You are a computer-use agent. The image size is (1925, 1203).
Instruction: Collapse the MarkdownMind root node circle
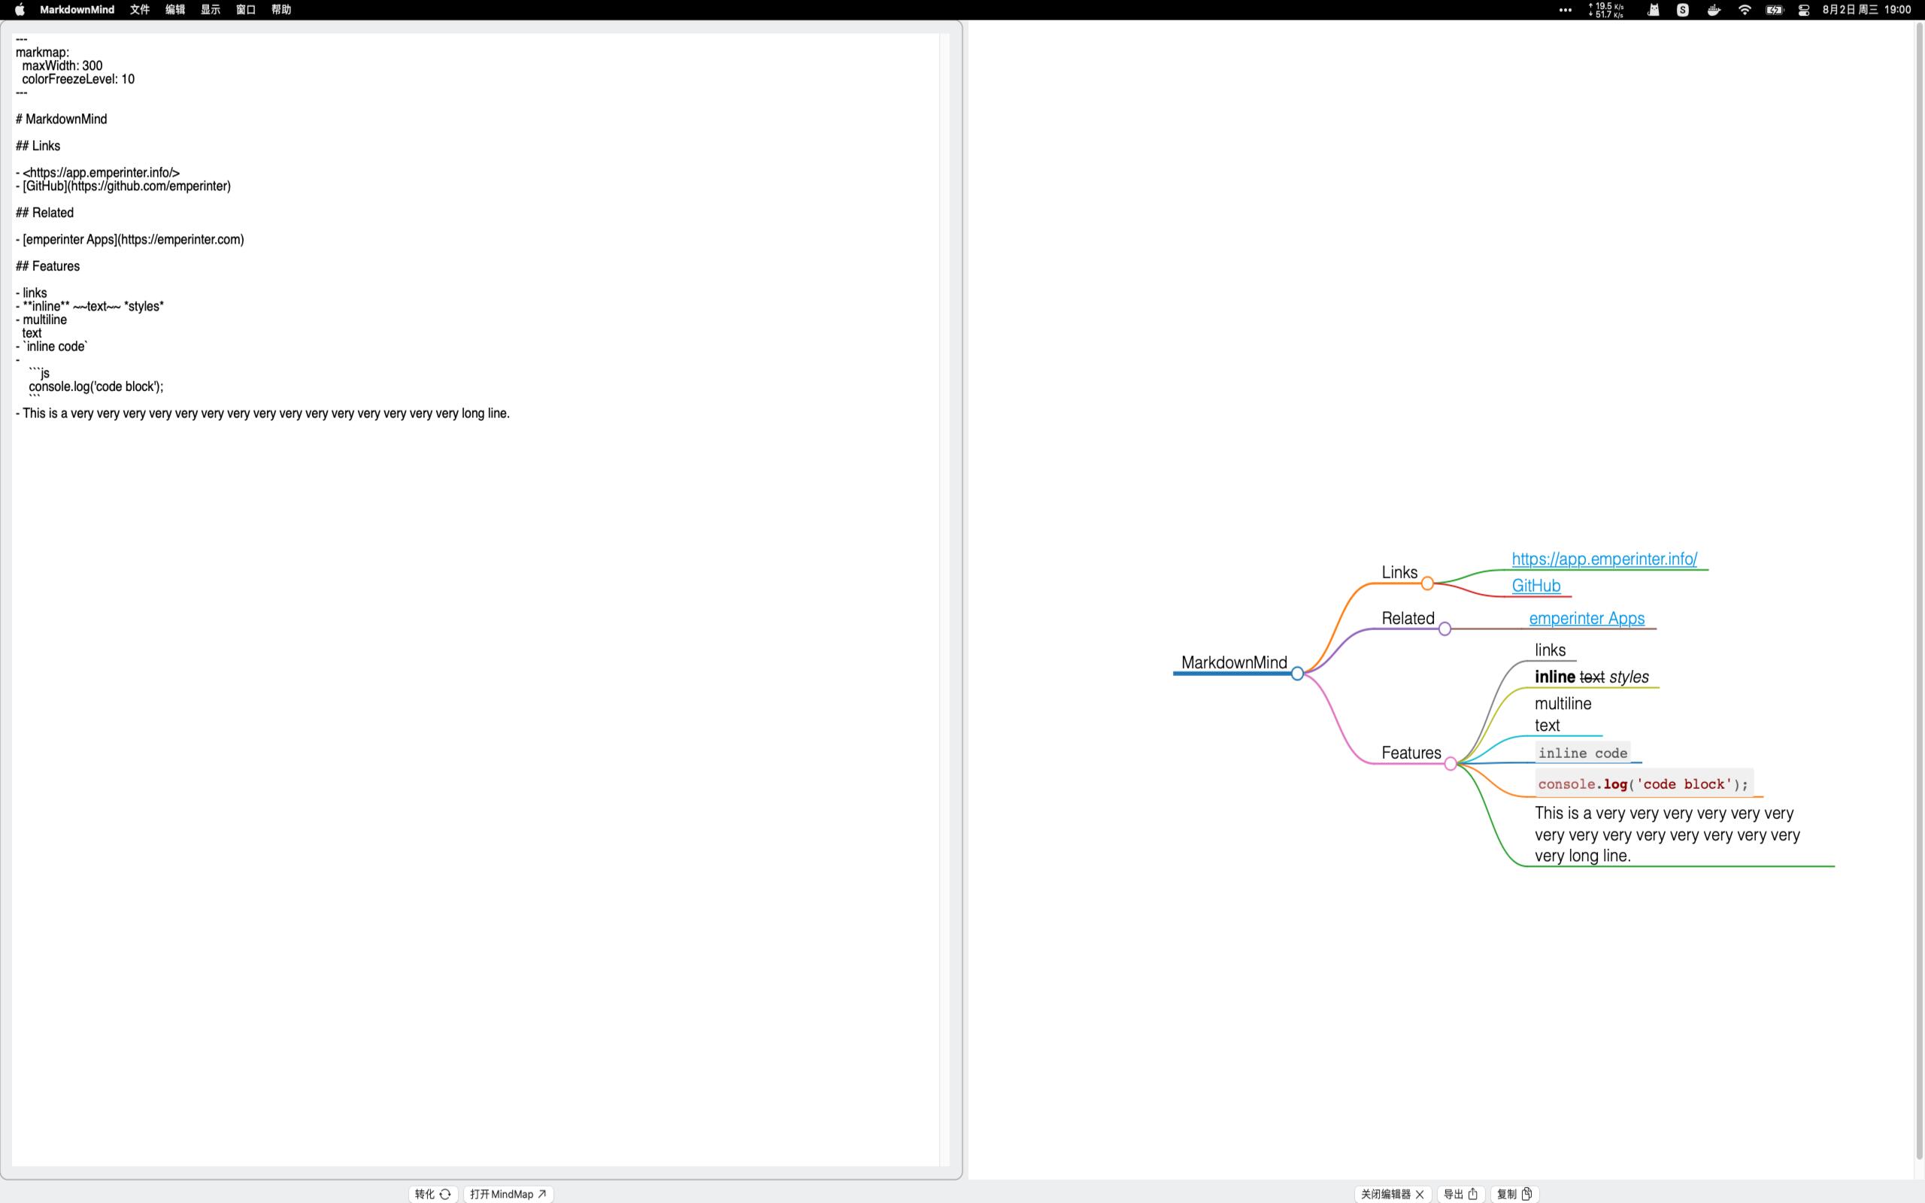[x=1297, y=674]
